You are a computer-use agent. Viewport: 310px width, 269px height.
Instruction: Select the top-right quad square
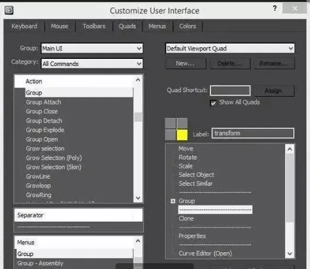[182, 123]
